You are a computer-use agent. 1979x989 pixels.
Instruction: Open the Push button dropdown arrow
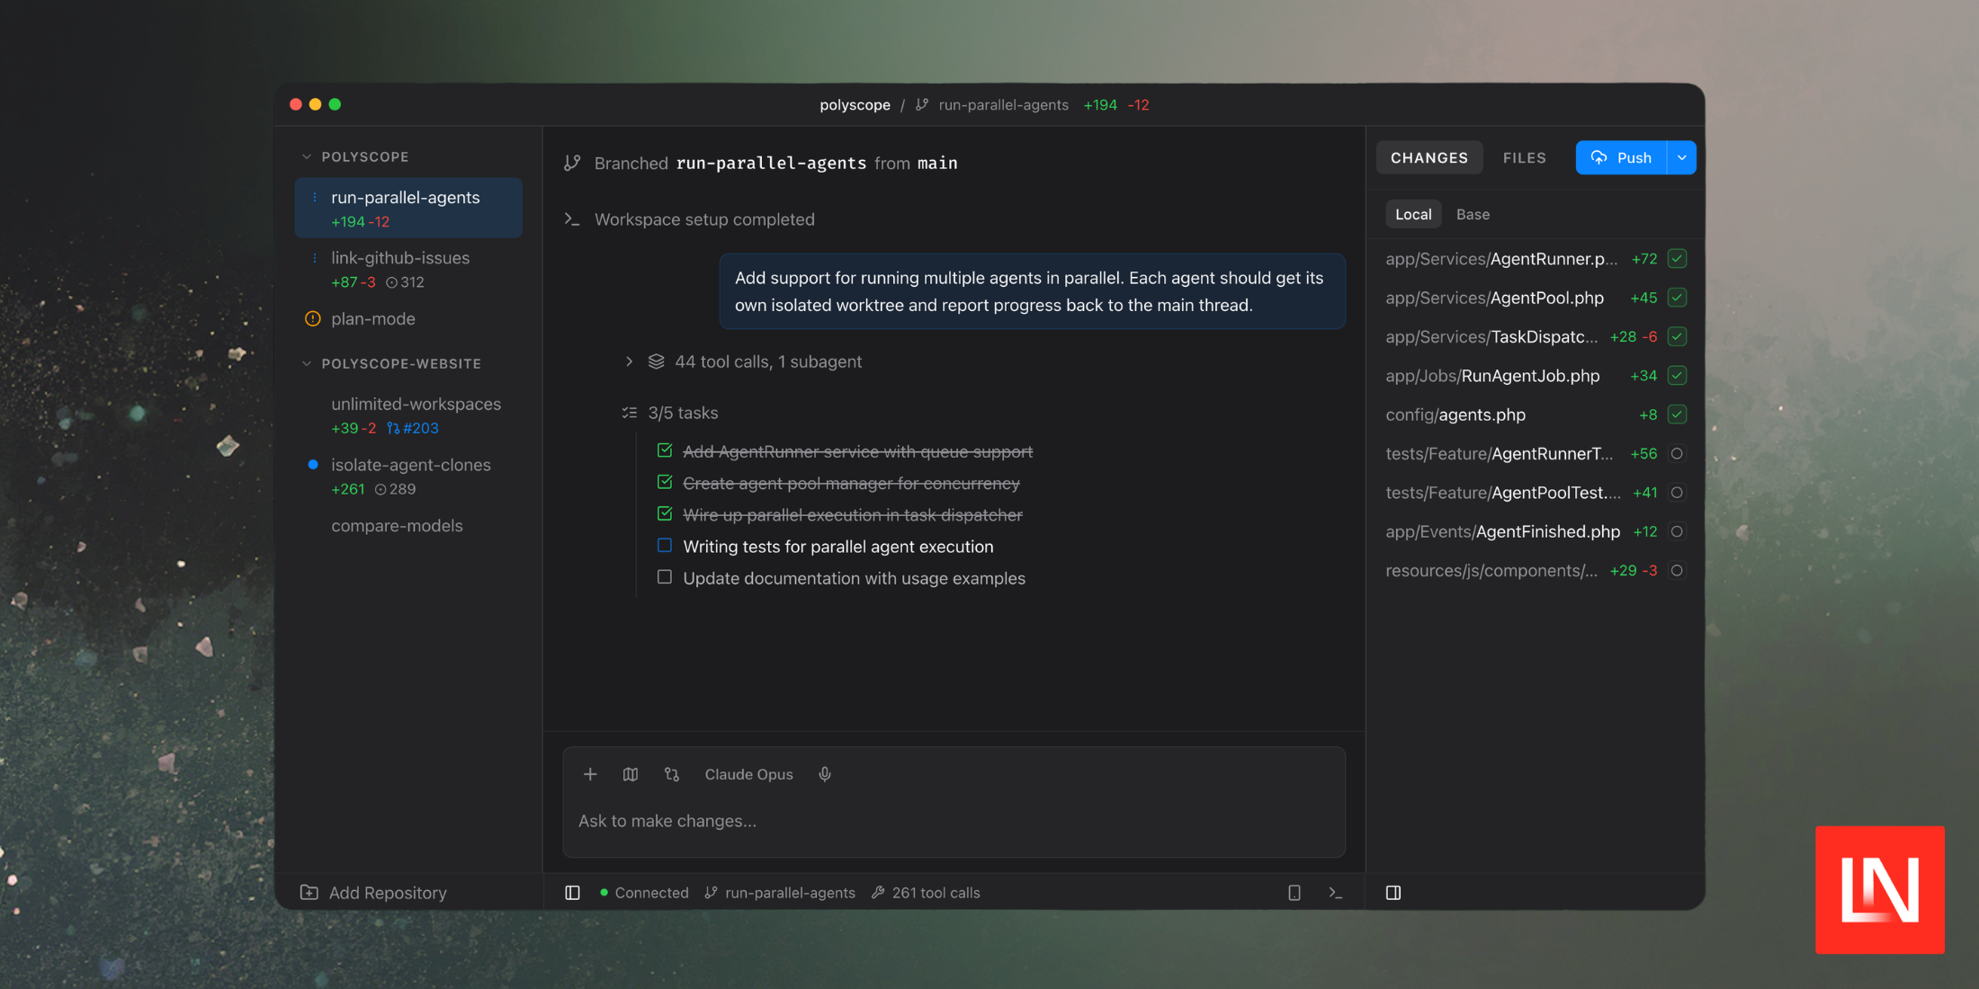1680,157
